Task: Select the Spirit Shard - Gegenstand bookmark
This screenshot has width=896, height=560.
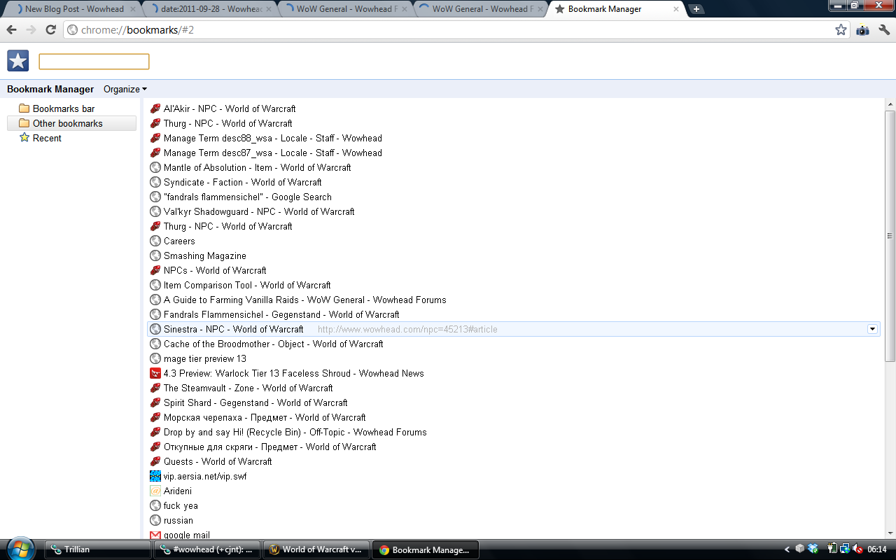Action: pyautogui.click(x=514, y=402)
